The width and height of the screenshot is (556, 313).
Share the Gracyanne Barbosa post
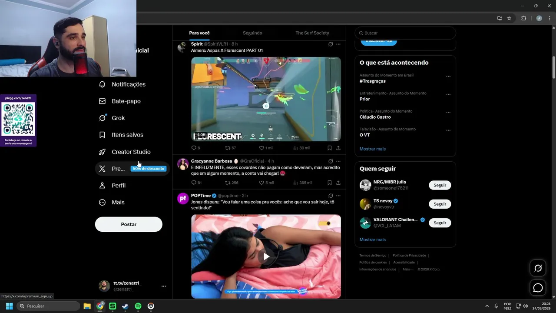coord(338,183)
